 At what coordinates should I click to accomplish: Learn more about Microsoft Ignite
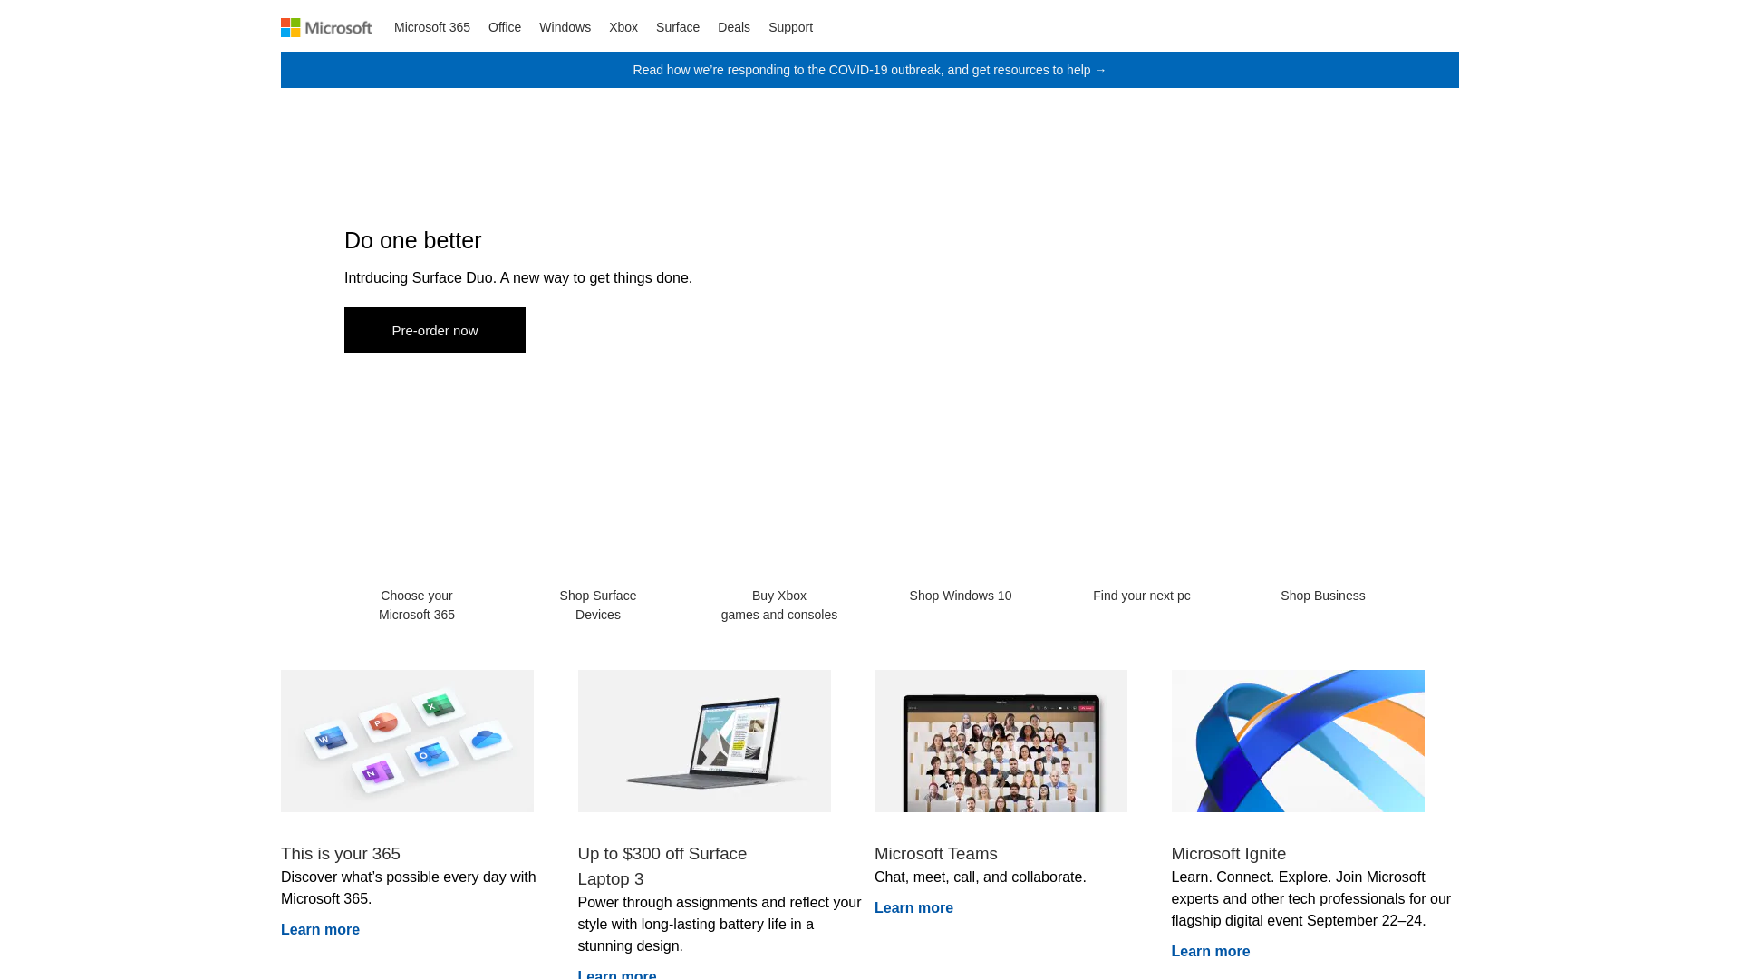click(1211, 952)
